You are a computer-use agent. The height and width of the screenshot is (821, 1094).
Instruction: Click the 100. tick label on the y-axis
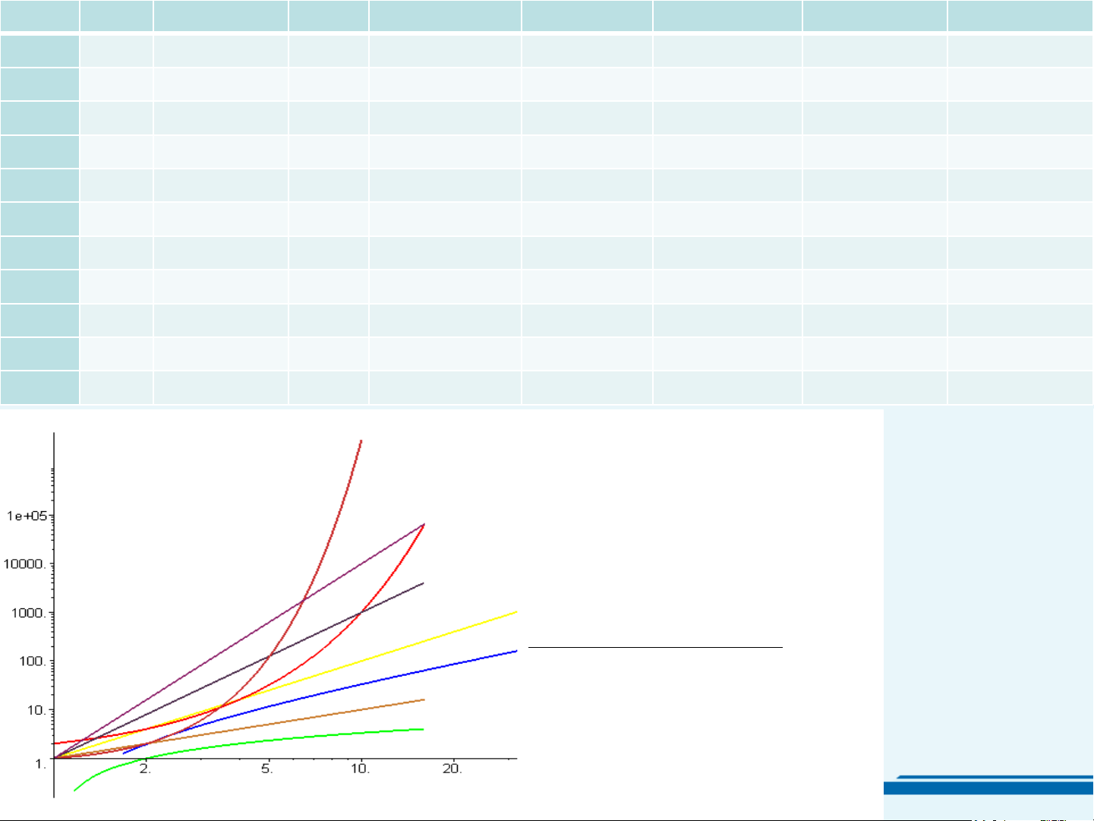click(x=32, y=662)
